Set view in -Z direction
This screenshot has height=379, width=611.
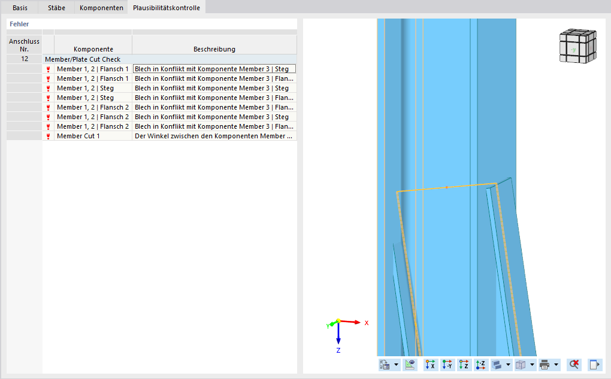pyautogui.click(x=480, y=365)
